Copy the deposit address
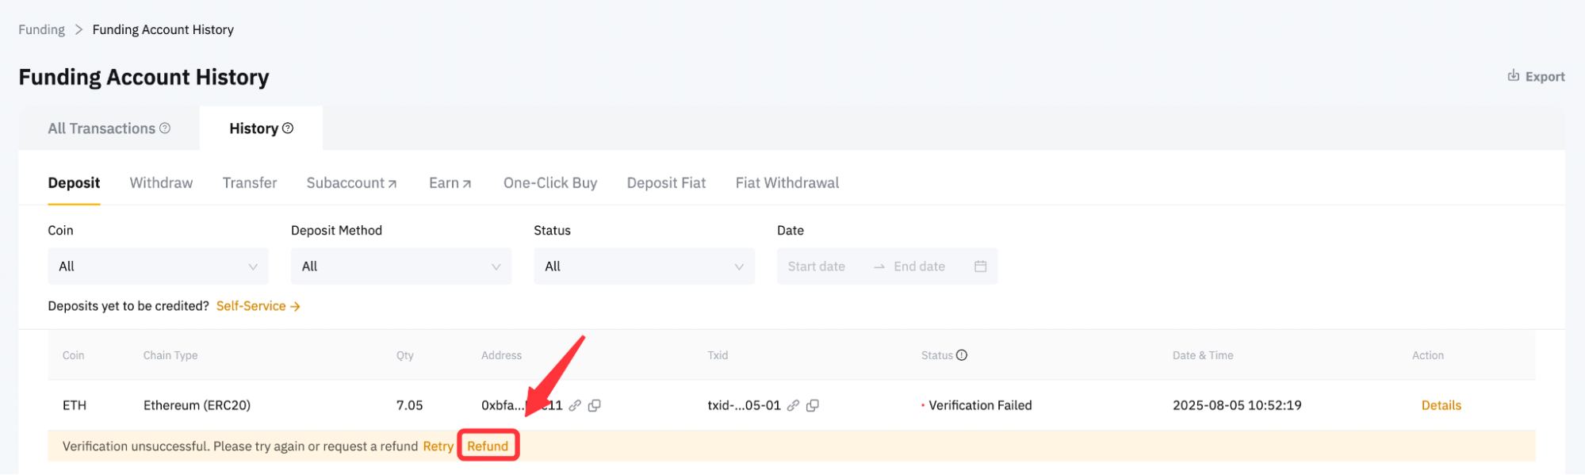Viewport: 1585px width, 475px height. click(595, 405)
